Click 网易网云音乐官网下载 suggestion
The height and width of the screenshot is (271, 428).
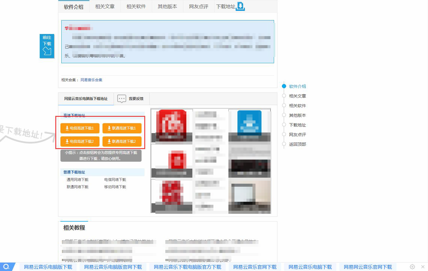tap(368, 267)
